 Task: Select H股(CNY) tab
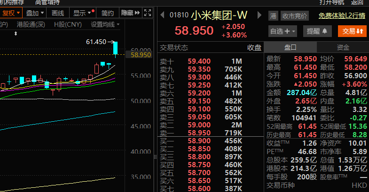pos(68,24)
